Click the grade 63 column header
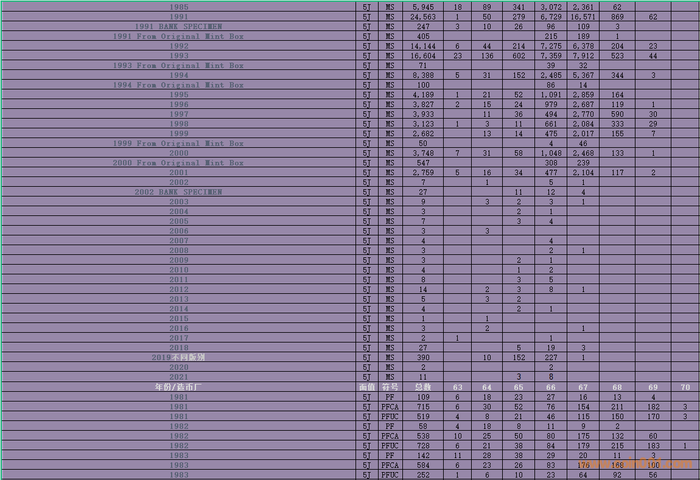700x480 pixels. tap(457, 387)
